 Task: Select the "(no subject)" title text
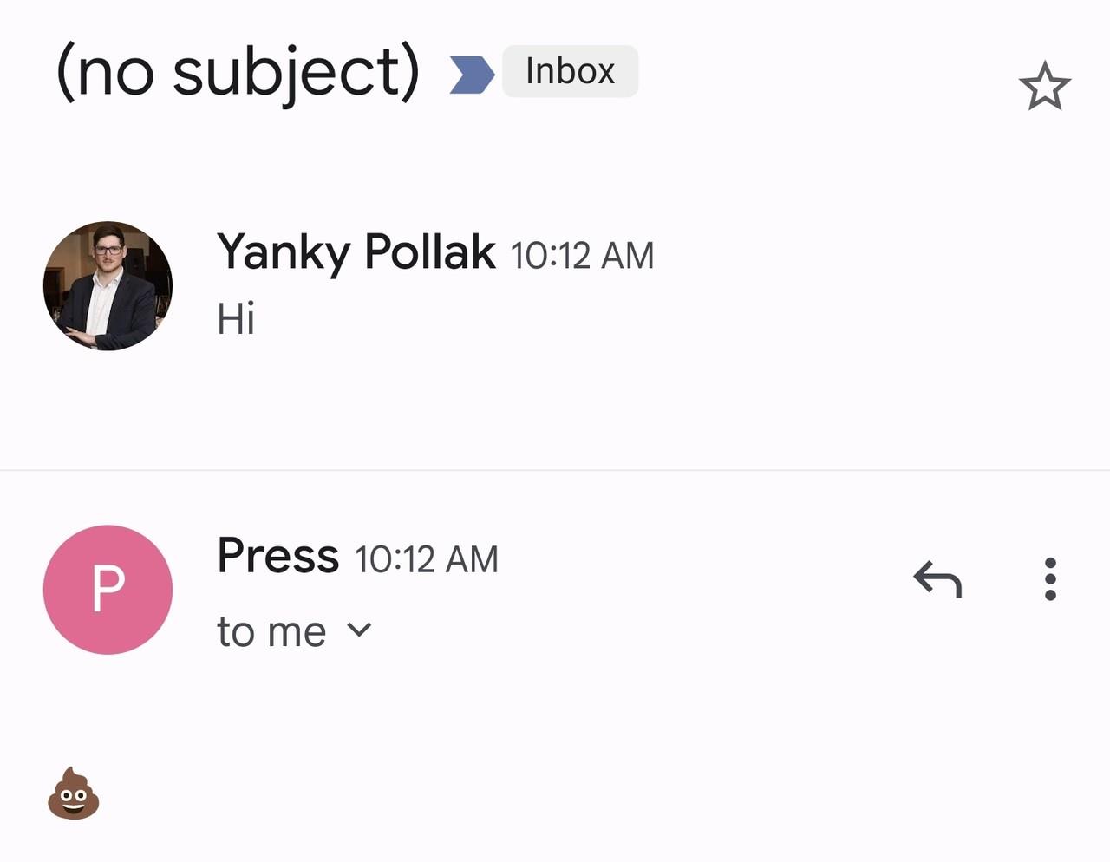point(238,73)
